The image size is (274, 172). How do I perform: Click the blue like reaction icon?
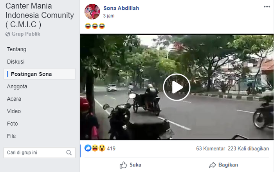pos(88,148)
